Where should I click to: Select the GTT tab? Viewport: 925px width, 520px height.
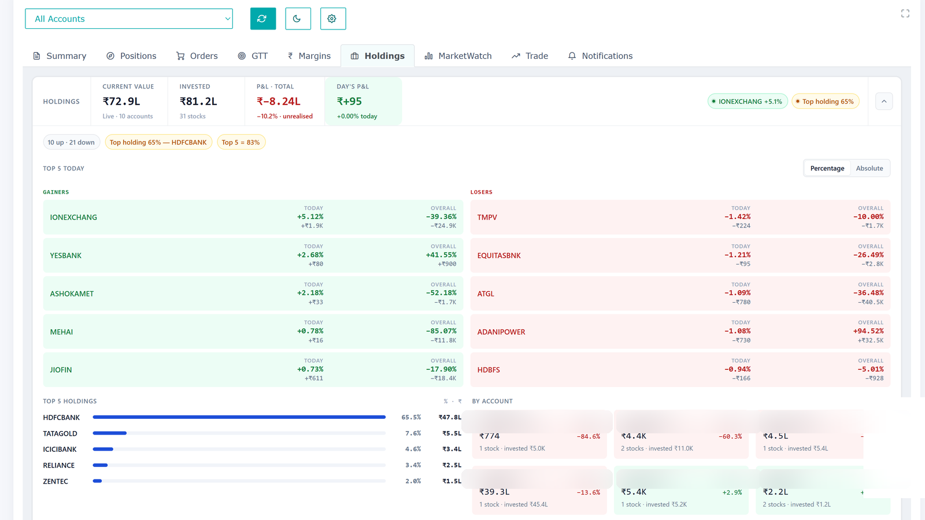coord(253,56)
